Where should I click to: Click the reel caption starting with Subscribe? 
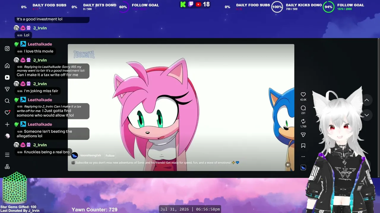click(x=155, y=163)
